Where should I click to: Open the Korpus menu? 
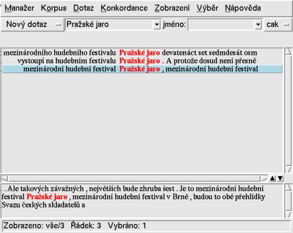point(54,8)
